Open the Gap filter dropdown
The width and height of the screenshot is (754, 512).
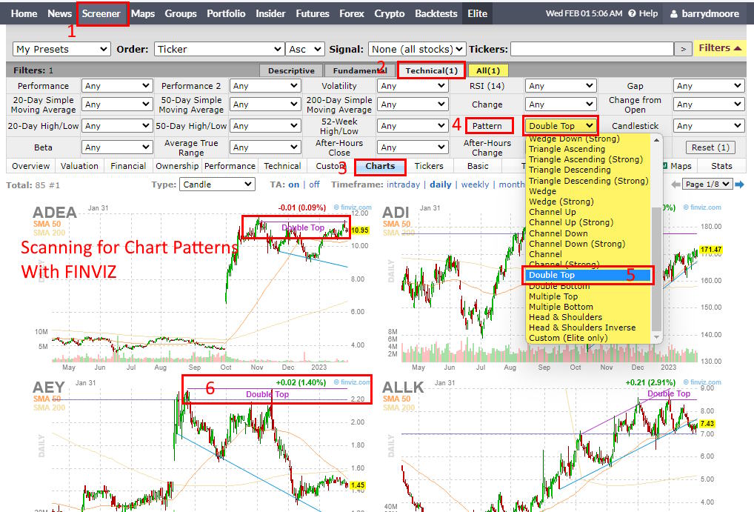(x=709, y=85)
